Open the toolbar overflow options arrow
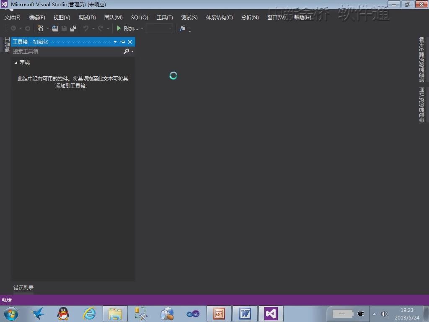The image size is (429, 322). pos(190,30)
